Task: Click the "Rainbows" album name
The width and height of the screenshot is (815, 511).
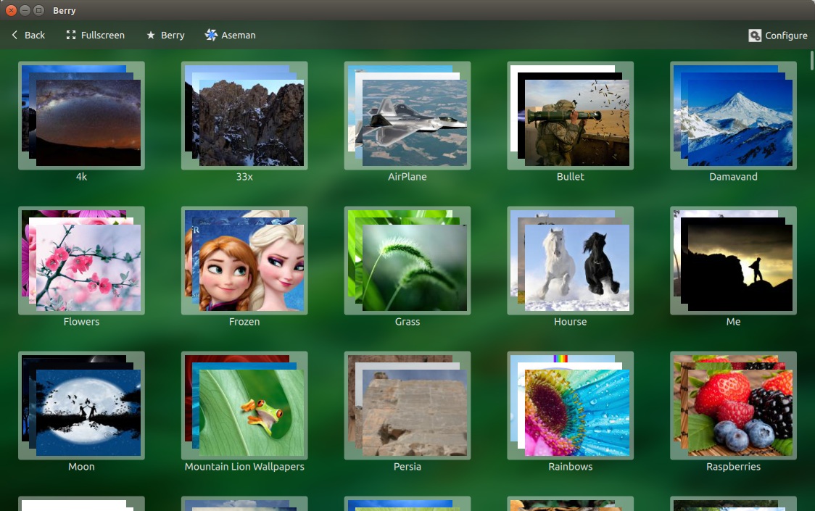Action: pyautogui.click(x=570, y=467)
